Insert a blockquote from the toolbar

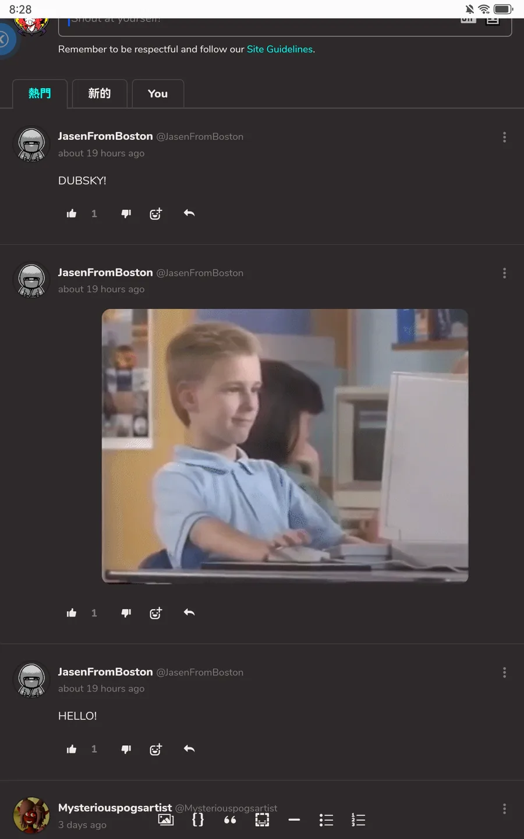tap(230, 820)
